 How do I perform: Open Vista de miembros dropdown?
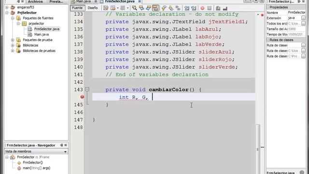[36, 151]
